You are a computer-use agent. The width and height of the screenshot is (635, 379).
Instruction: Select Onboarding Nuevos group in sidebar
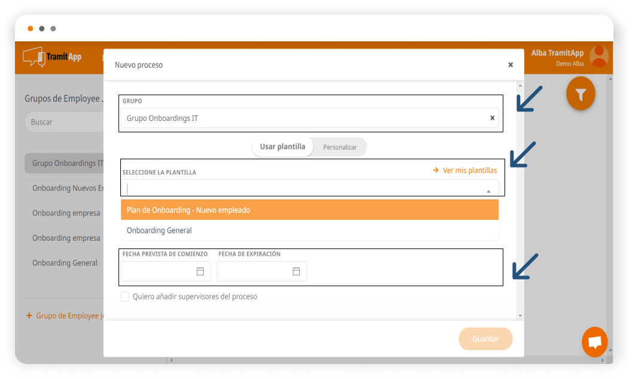tap(65, 188)
